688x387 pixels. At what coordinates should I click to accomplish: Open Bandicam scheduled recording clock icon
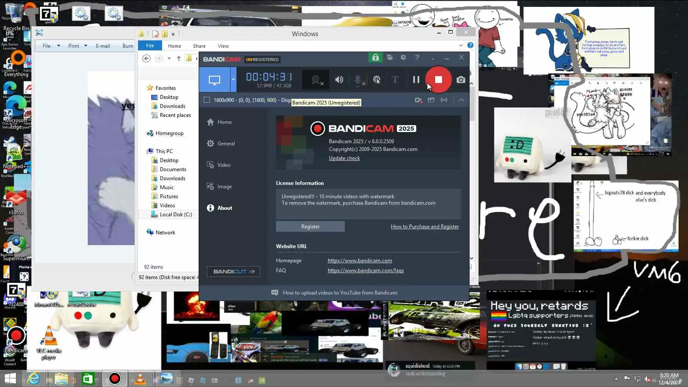403,57
